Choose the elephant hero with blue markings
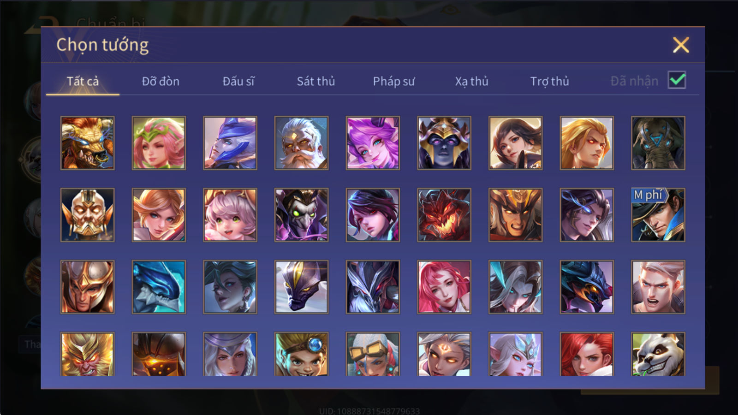Screen dimensions: 738x415 click(x=658, y=143)
